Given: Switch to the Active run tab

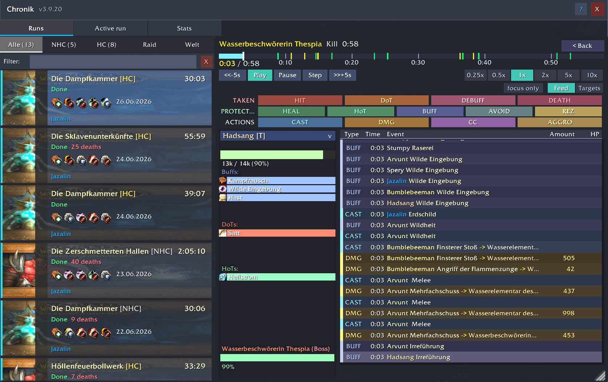Looking at the screenshot, I should pos(110,28).
